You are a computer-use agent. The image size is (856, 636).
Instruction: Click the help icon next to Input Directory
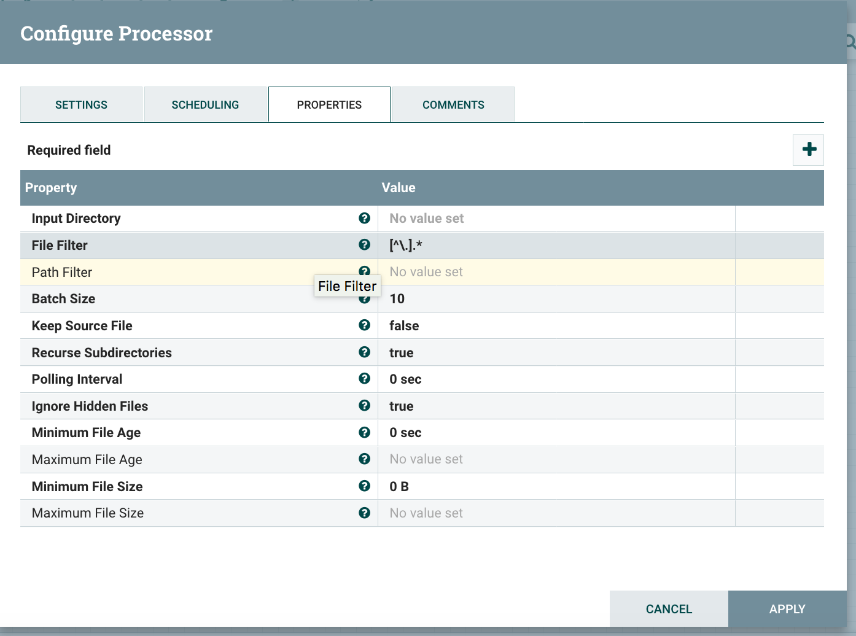coord(364,219)
